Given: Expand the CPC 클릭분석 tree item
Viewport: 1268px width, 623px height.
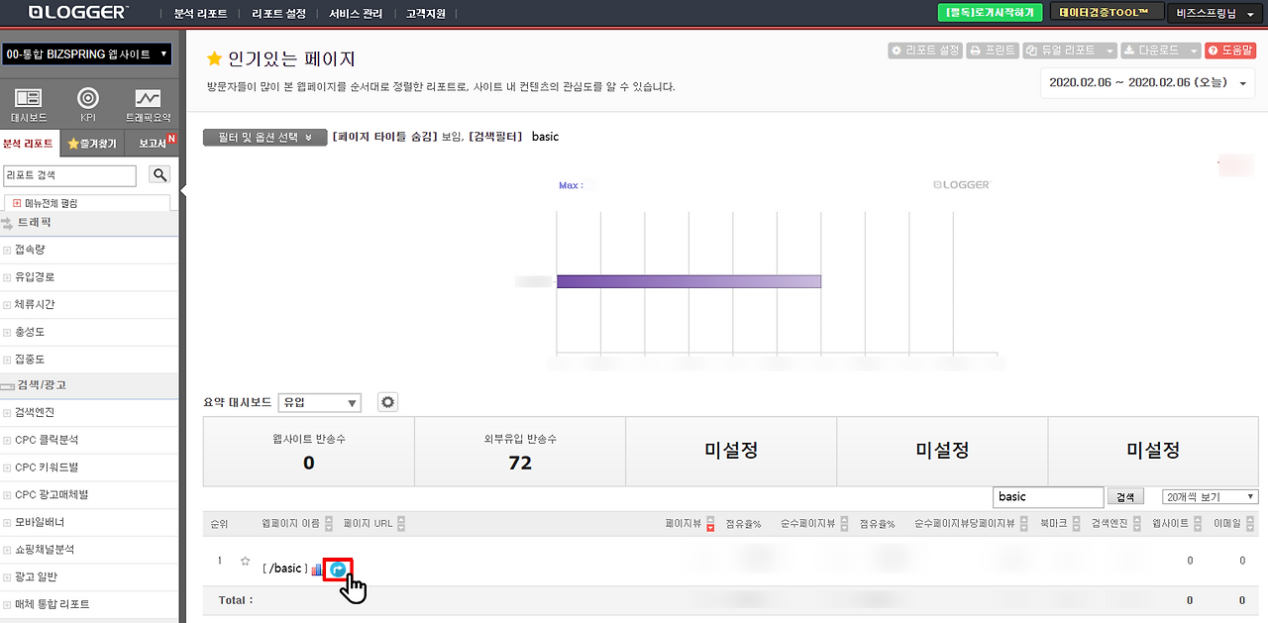Looking at the screenshot, I should (x=7, y=440).
